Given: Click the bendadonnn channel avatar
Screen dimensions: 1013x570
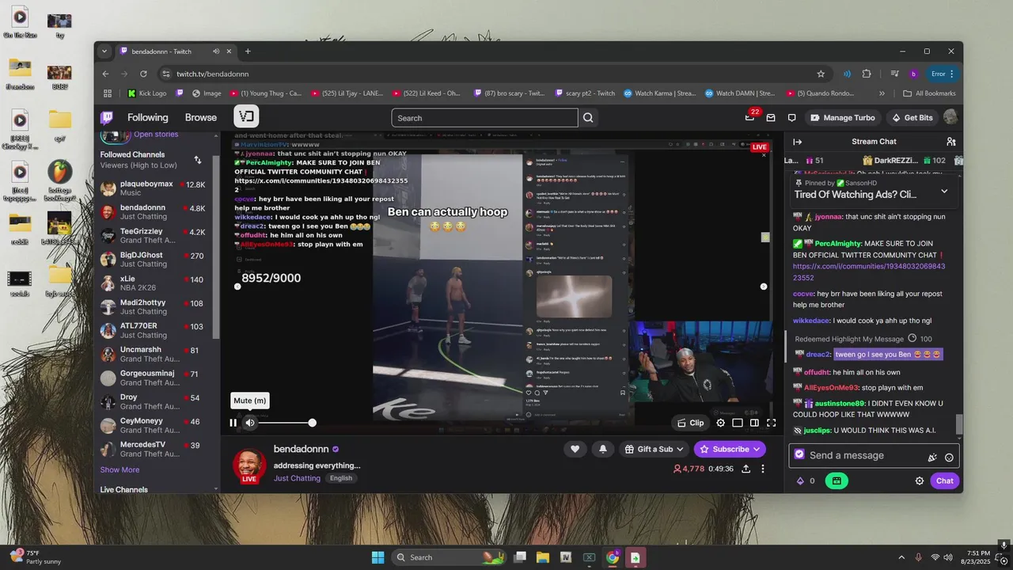Looking at the screenshot, I should tap(249, 465).
